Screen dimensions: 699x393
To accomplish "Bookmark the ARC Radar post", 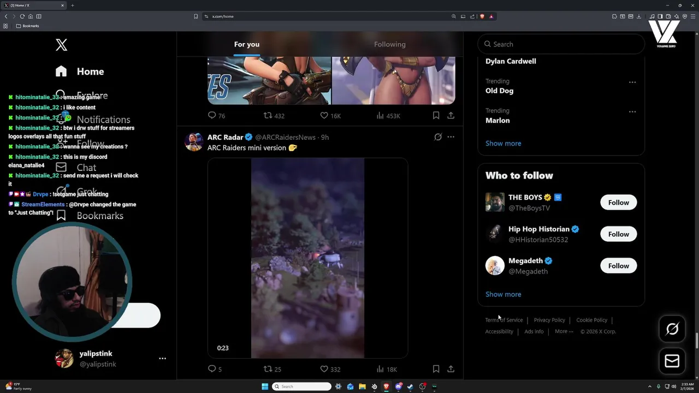I will (x=436, y=369).
